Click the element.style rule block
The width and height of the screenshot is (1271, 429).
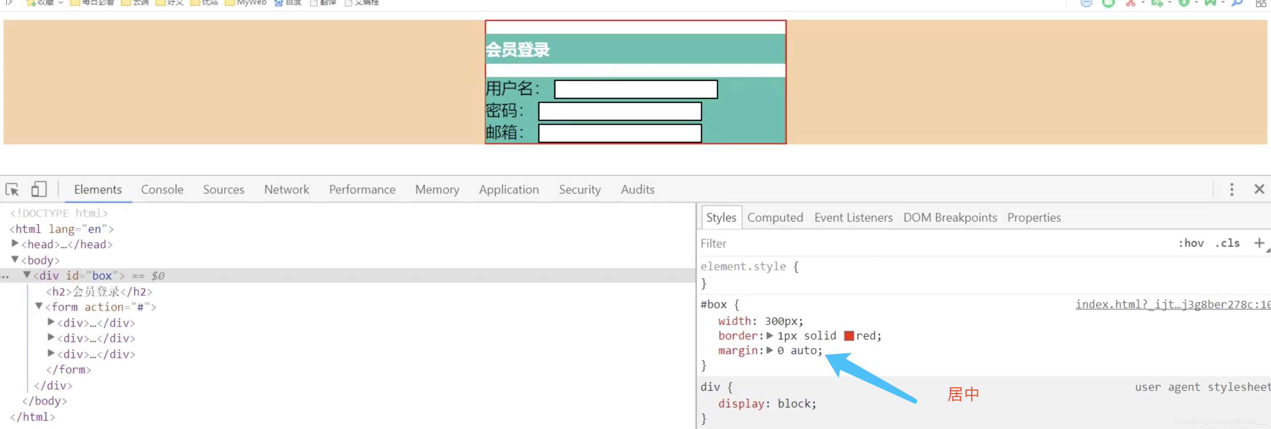pyautogui.click(x=749, y=274)
